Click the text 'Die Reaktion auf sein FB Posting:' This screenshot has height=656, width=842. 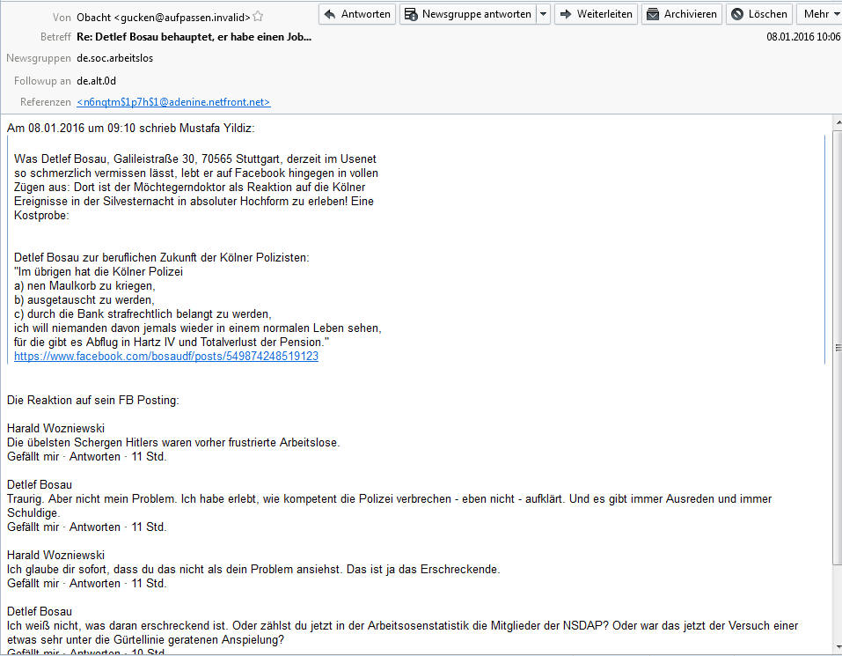click(93, 401)
